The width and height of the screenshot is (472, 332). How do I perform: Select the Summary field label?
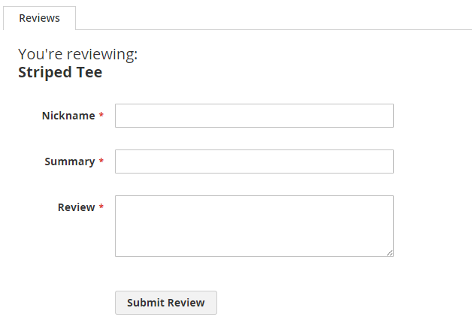click(69, 161)
